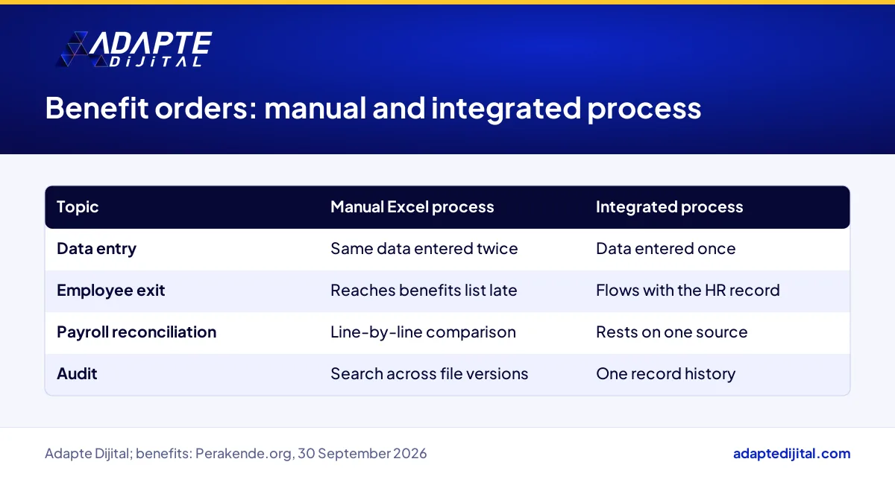Click the 'One record history' cell
The width and height of the screenshot is (895, 491).
(665, 374)
